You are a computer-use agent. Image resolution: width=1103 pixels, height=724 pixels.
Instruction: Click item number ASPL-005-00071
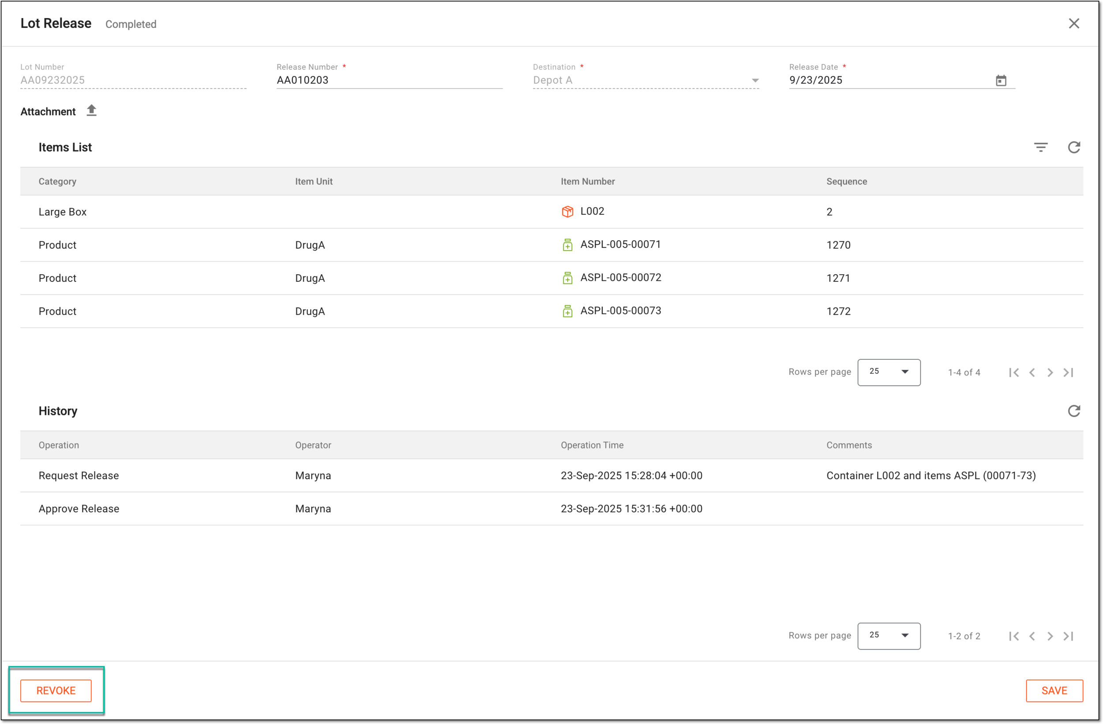(x=621, y=245)
